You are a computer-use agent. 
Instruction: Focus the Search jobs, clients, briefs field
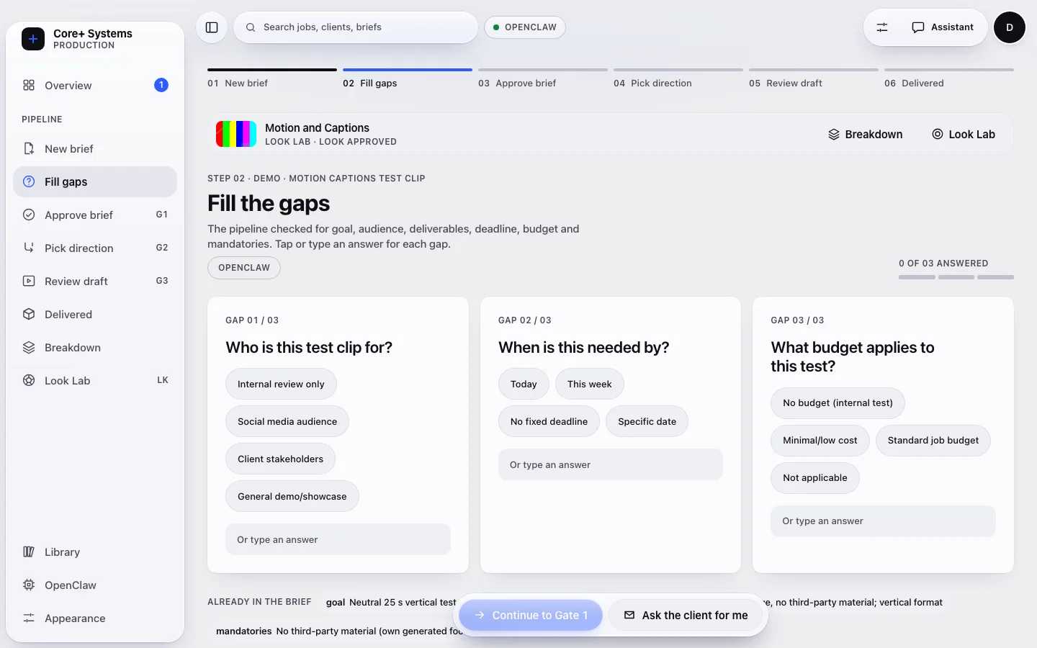pos(356,27)
